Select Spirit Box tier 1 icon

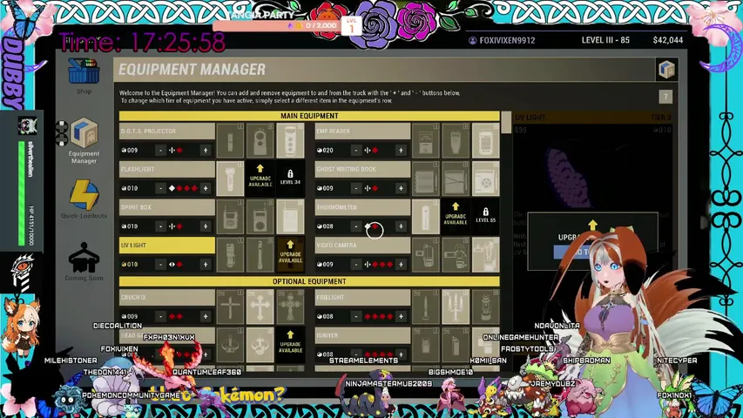[230, 217]
